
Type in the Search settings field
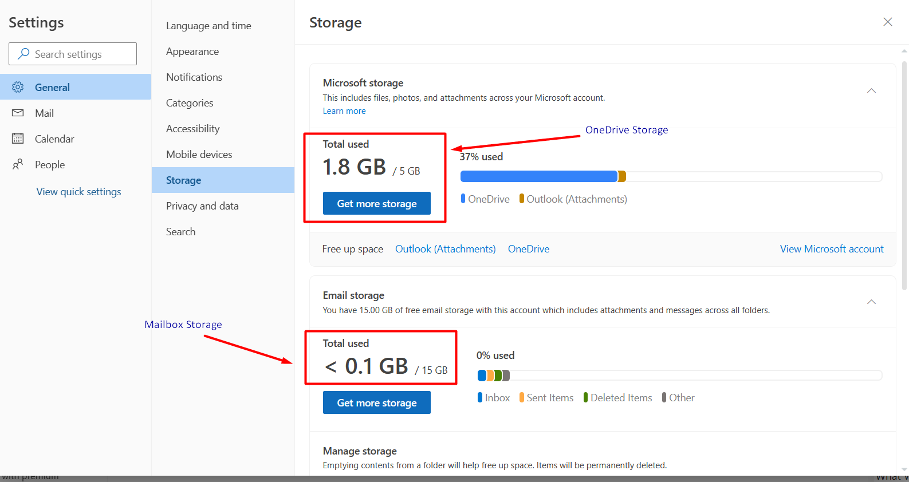(80, 54)
